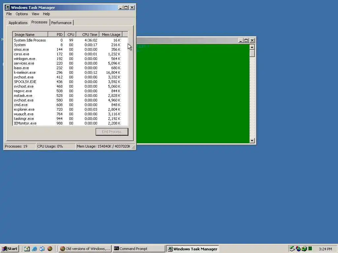This screenshot has width=338, height=253.
Task: Select cmd.exe process
Action: [x=70, y=105]
